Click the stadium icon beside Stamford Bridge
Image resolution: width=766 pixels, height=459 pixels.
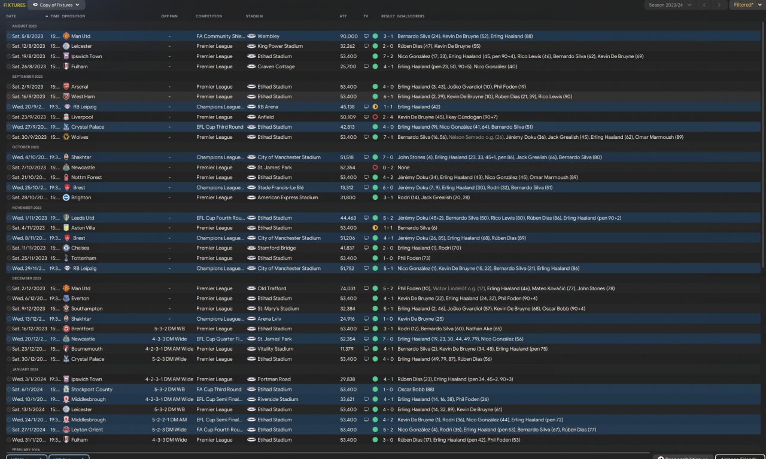click(x=251, y=248)
